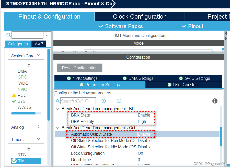
Task: Click the next search result arrow icon
Action: [119, 101]
